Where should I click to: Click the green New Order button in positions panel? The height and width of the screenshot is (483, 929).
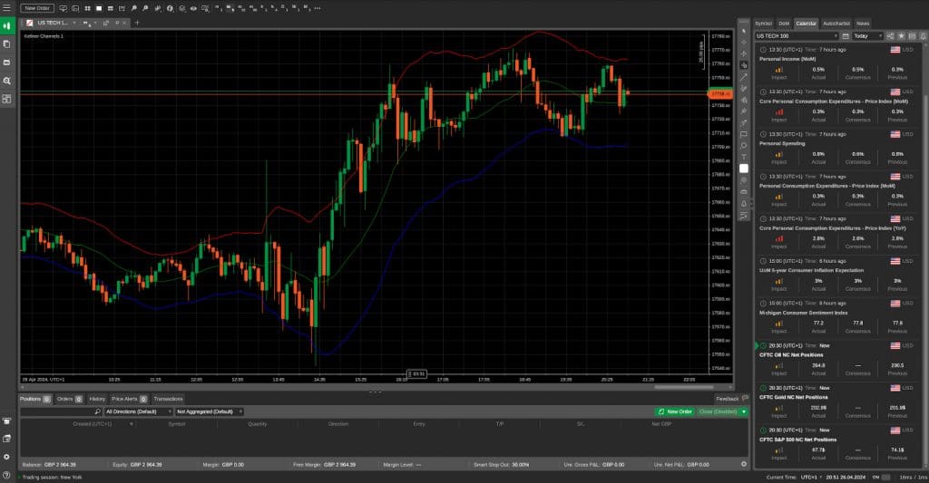675,411
